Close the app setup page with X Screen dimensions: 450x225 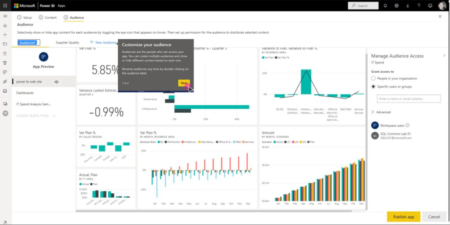tap(440, 16)
